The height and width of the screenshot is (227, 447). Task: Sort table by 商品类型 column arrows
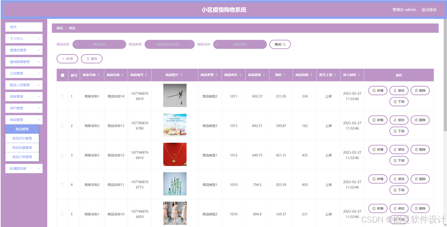217,75
